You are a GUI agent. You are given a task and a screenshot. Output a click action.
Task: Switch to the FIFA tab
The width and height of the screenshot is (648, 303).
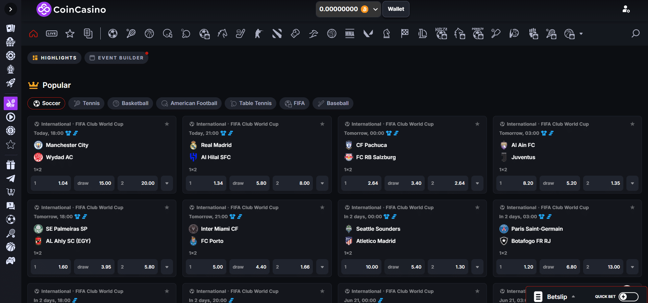click(x=295, y=103)
